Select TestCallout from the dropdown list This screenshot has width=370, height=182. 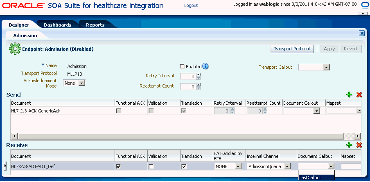click(316, 178)
